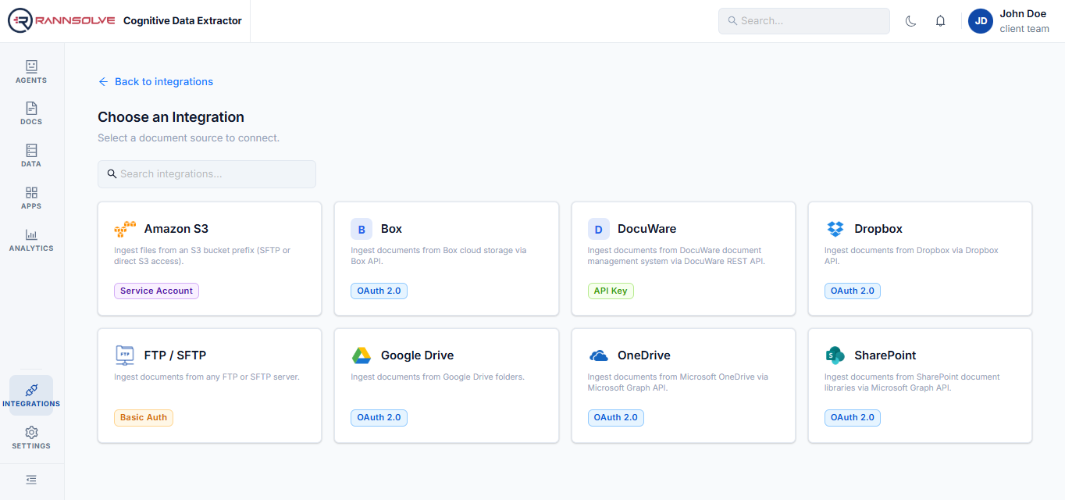Select Integrations in sidebar
This screenshot has height=500, width=1065.
coord(31,395)
